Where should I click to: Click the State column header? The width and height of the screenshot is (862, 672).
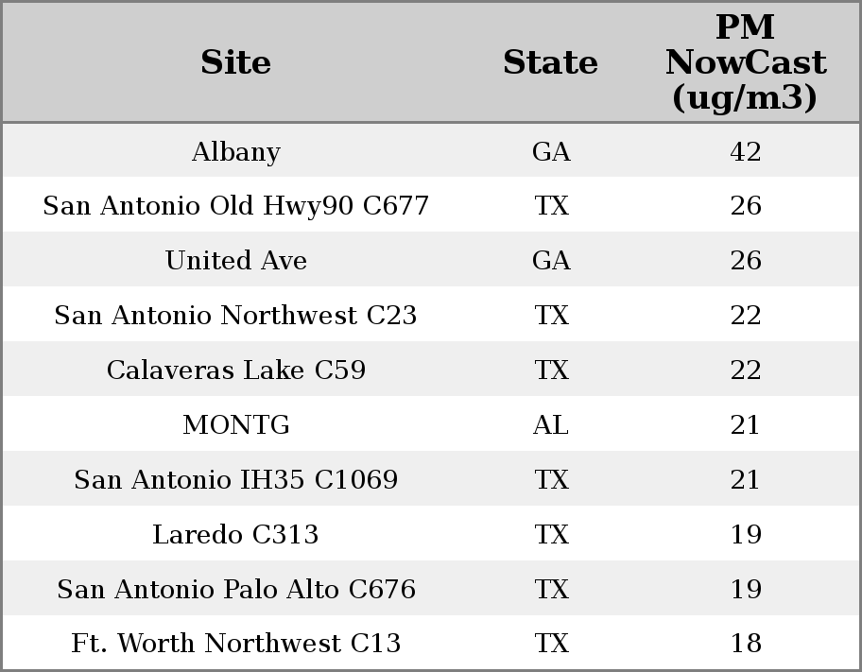[550, 63]
